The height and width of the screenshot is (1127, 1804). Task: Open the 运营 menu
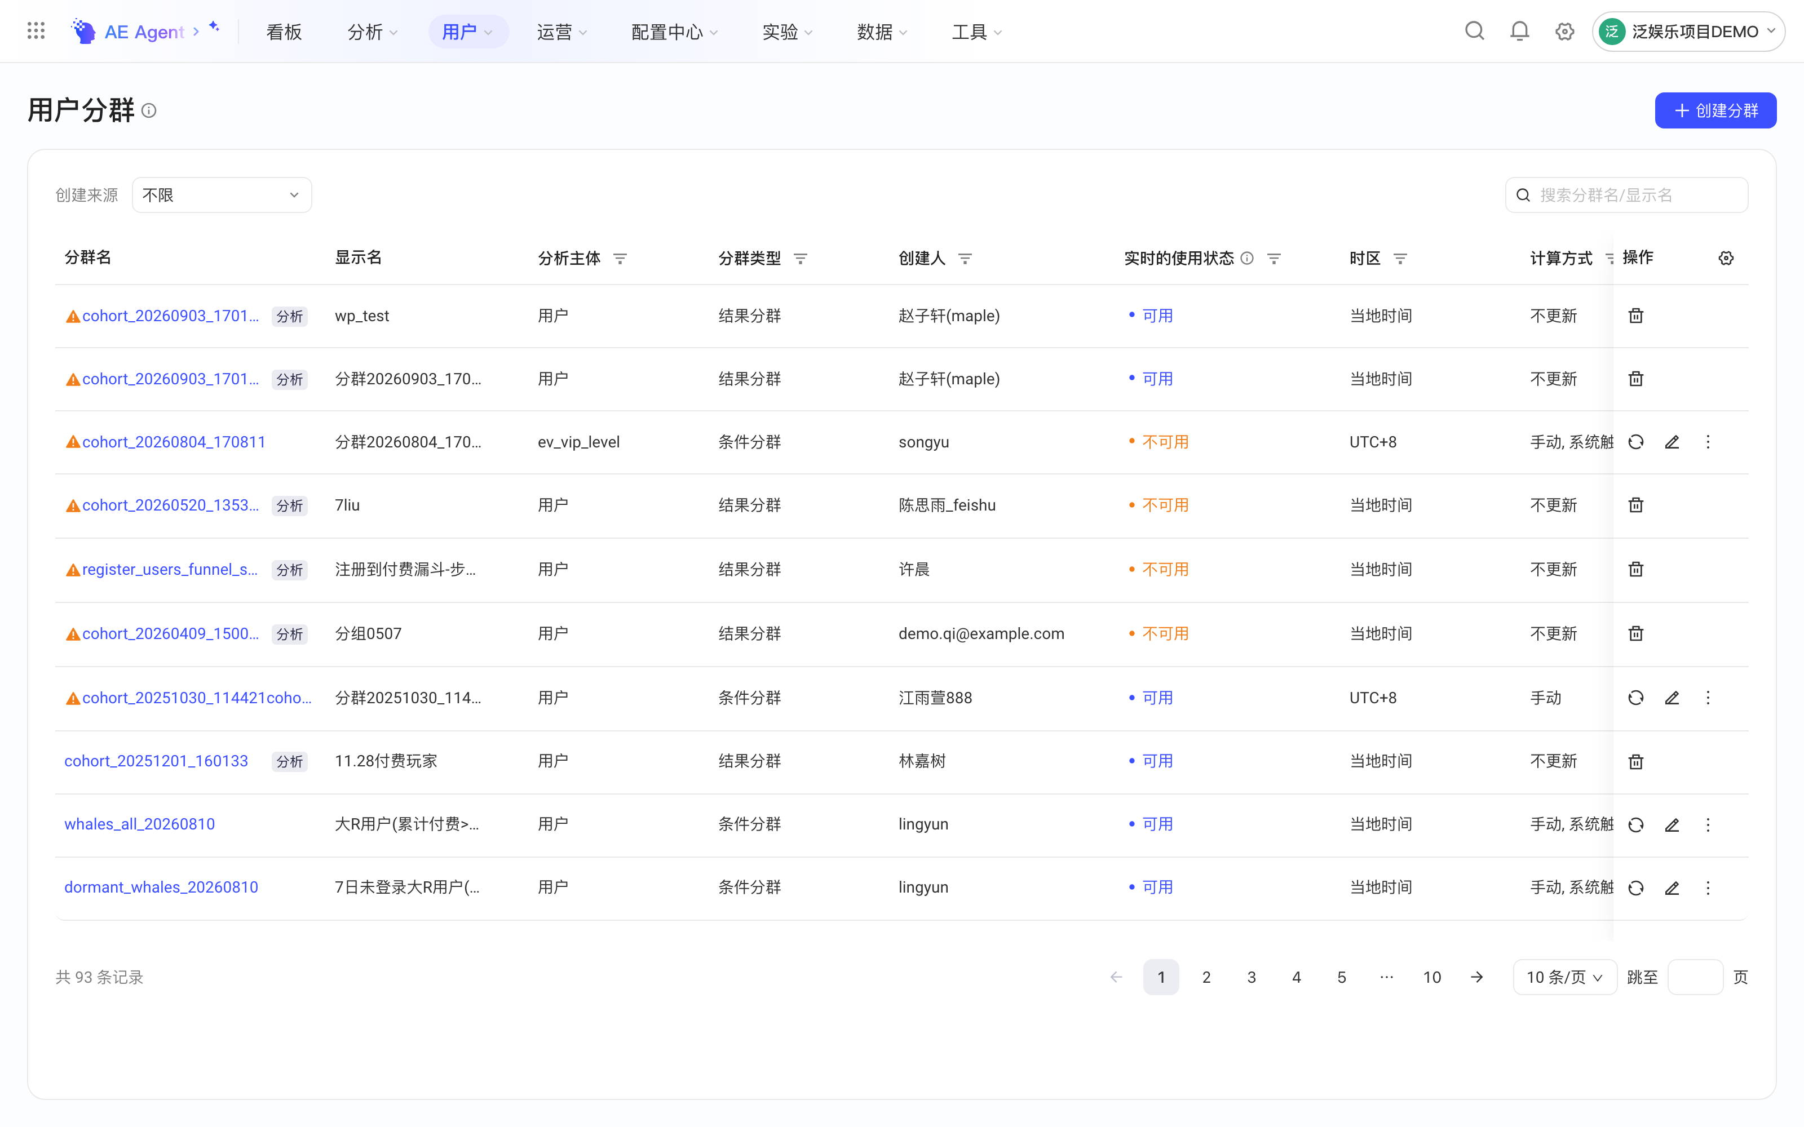click(561, 32)
